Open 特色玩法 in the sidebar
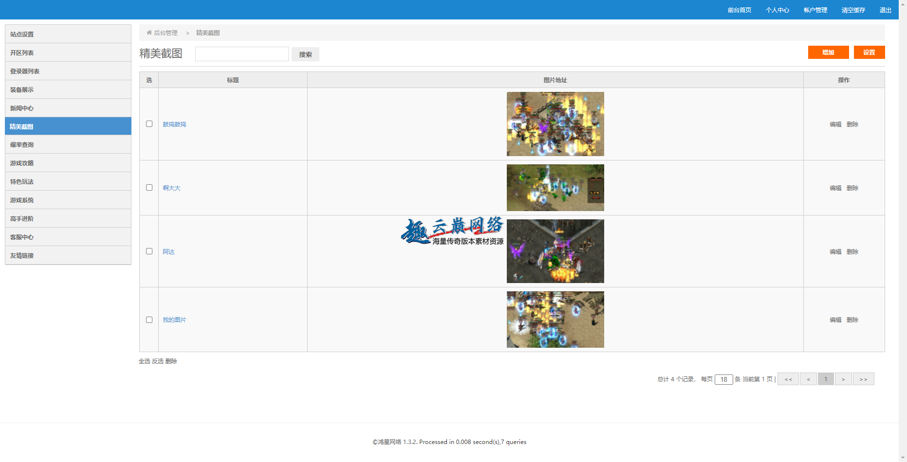Image resolution: width=907 pixels, height=462 pixels. [68, 181]
